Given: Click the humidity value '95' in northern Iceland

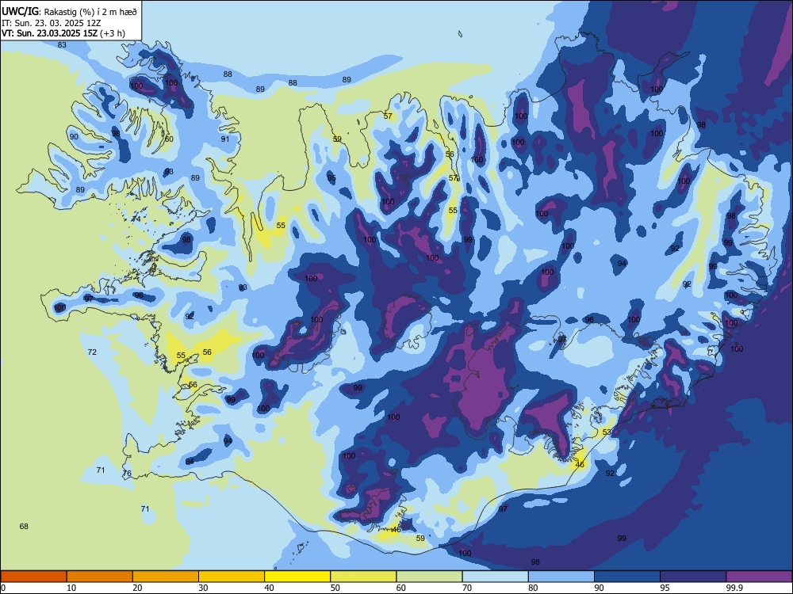Looking at the screenshot, I should [331, 177].
